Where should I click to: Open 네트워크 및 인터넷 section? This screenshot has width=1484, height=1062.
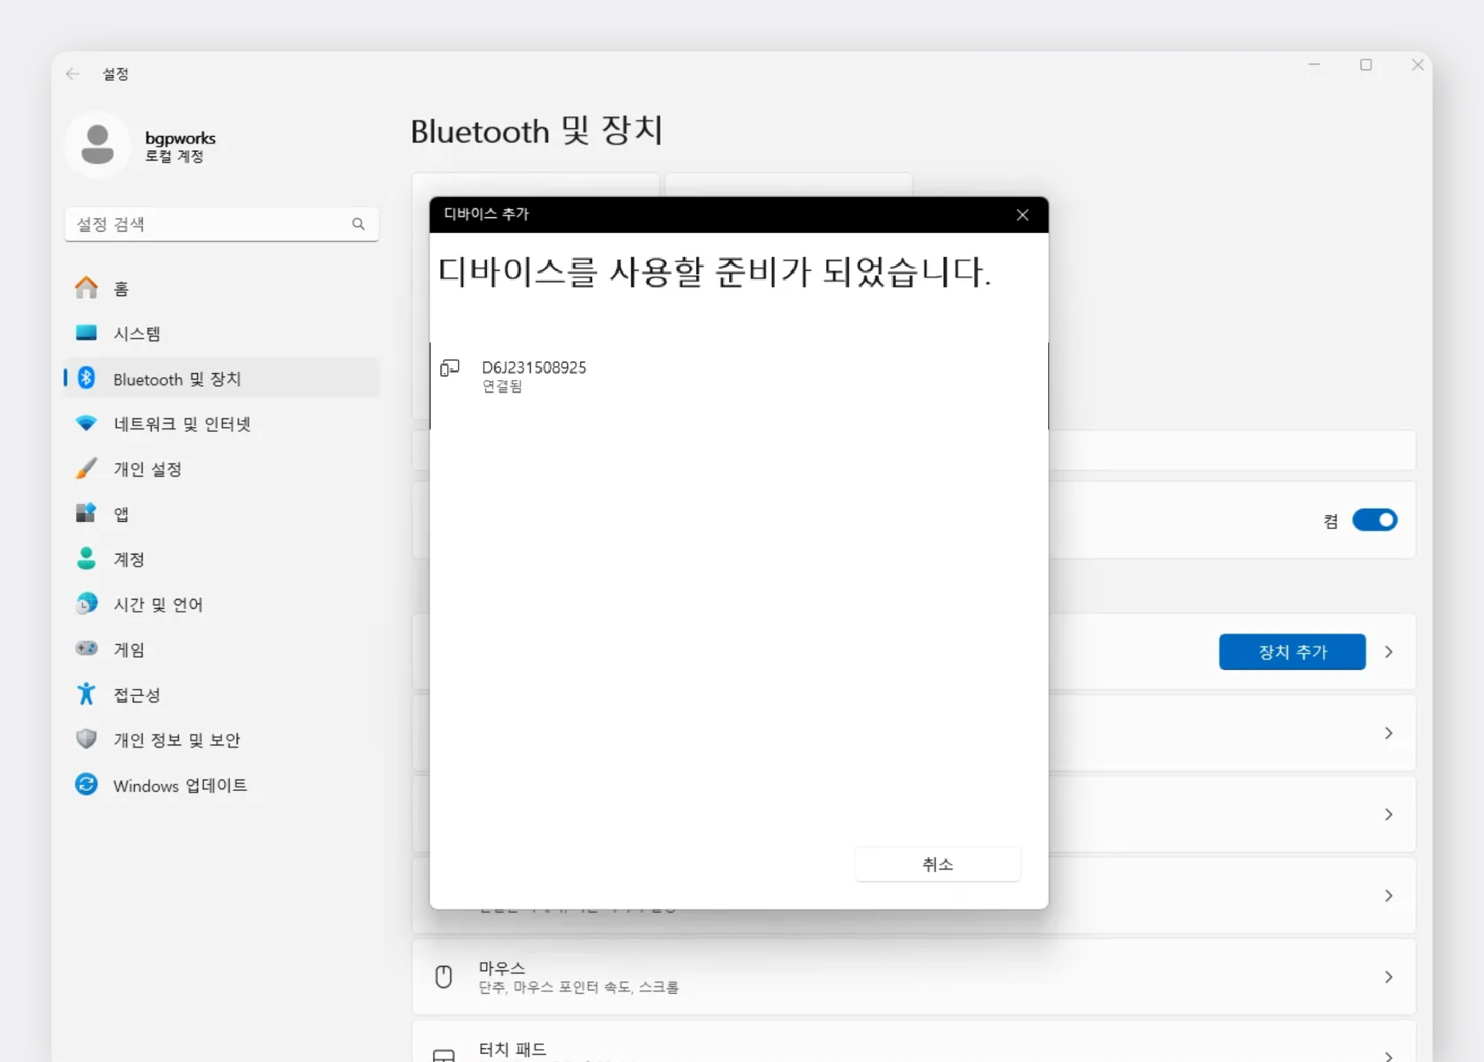tap(222, 423)
